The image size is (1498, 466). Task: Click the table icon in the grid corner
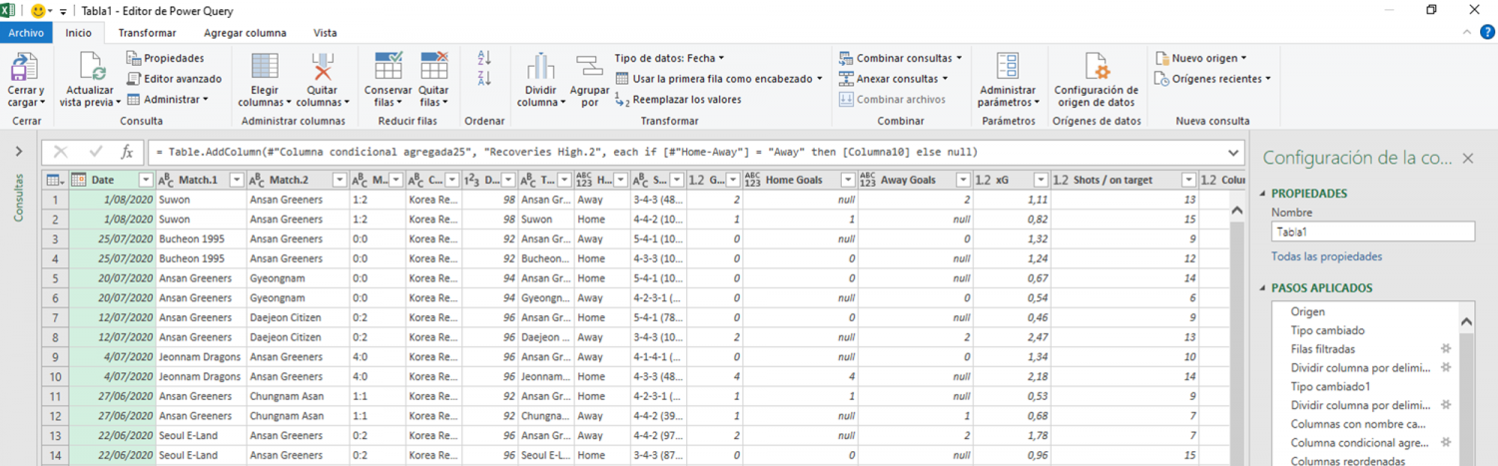pos(52,181)
